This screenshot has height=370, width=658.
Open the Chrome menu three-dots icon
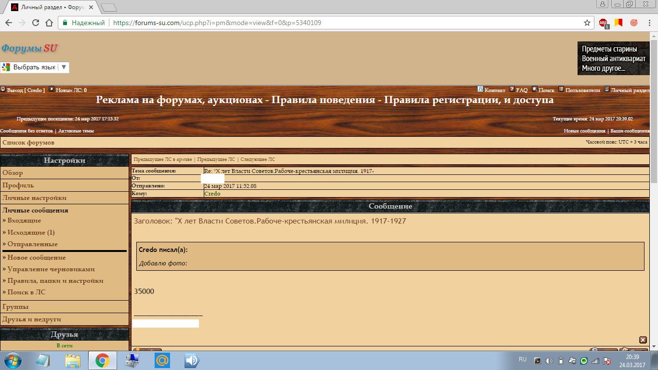649,23
